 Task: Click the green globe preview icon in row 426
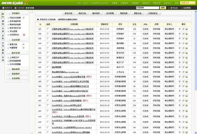point(186,81)
